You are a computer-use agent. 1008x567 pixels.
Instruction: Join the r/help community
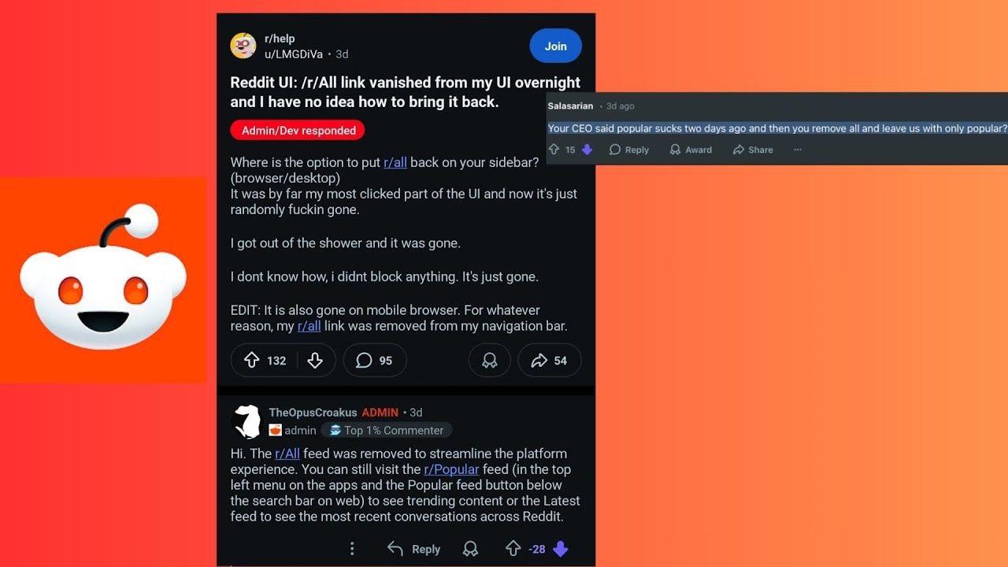click(x=556, y=46)
